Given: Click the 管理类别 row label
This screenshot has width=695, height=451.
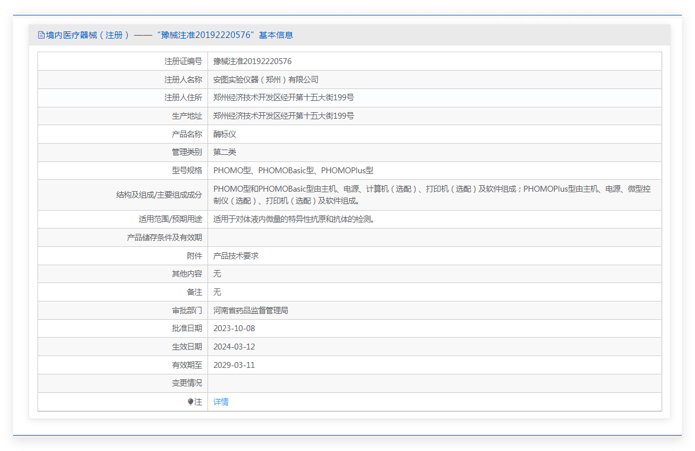Looking at the screenshot, I should tap(187, 153).
